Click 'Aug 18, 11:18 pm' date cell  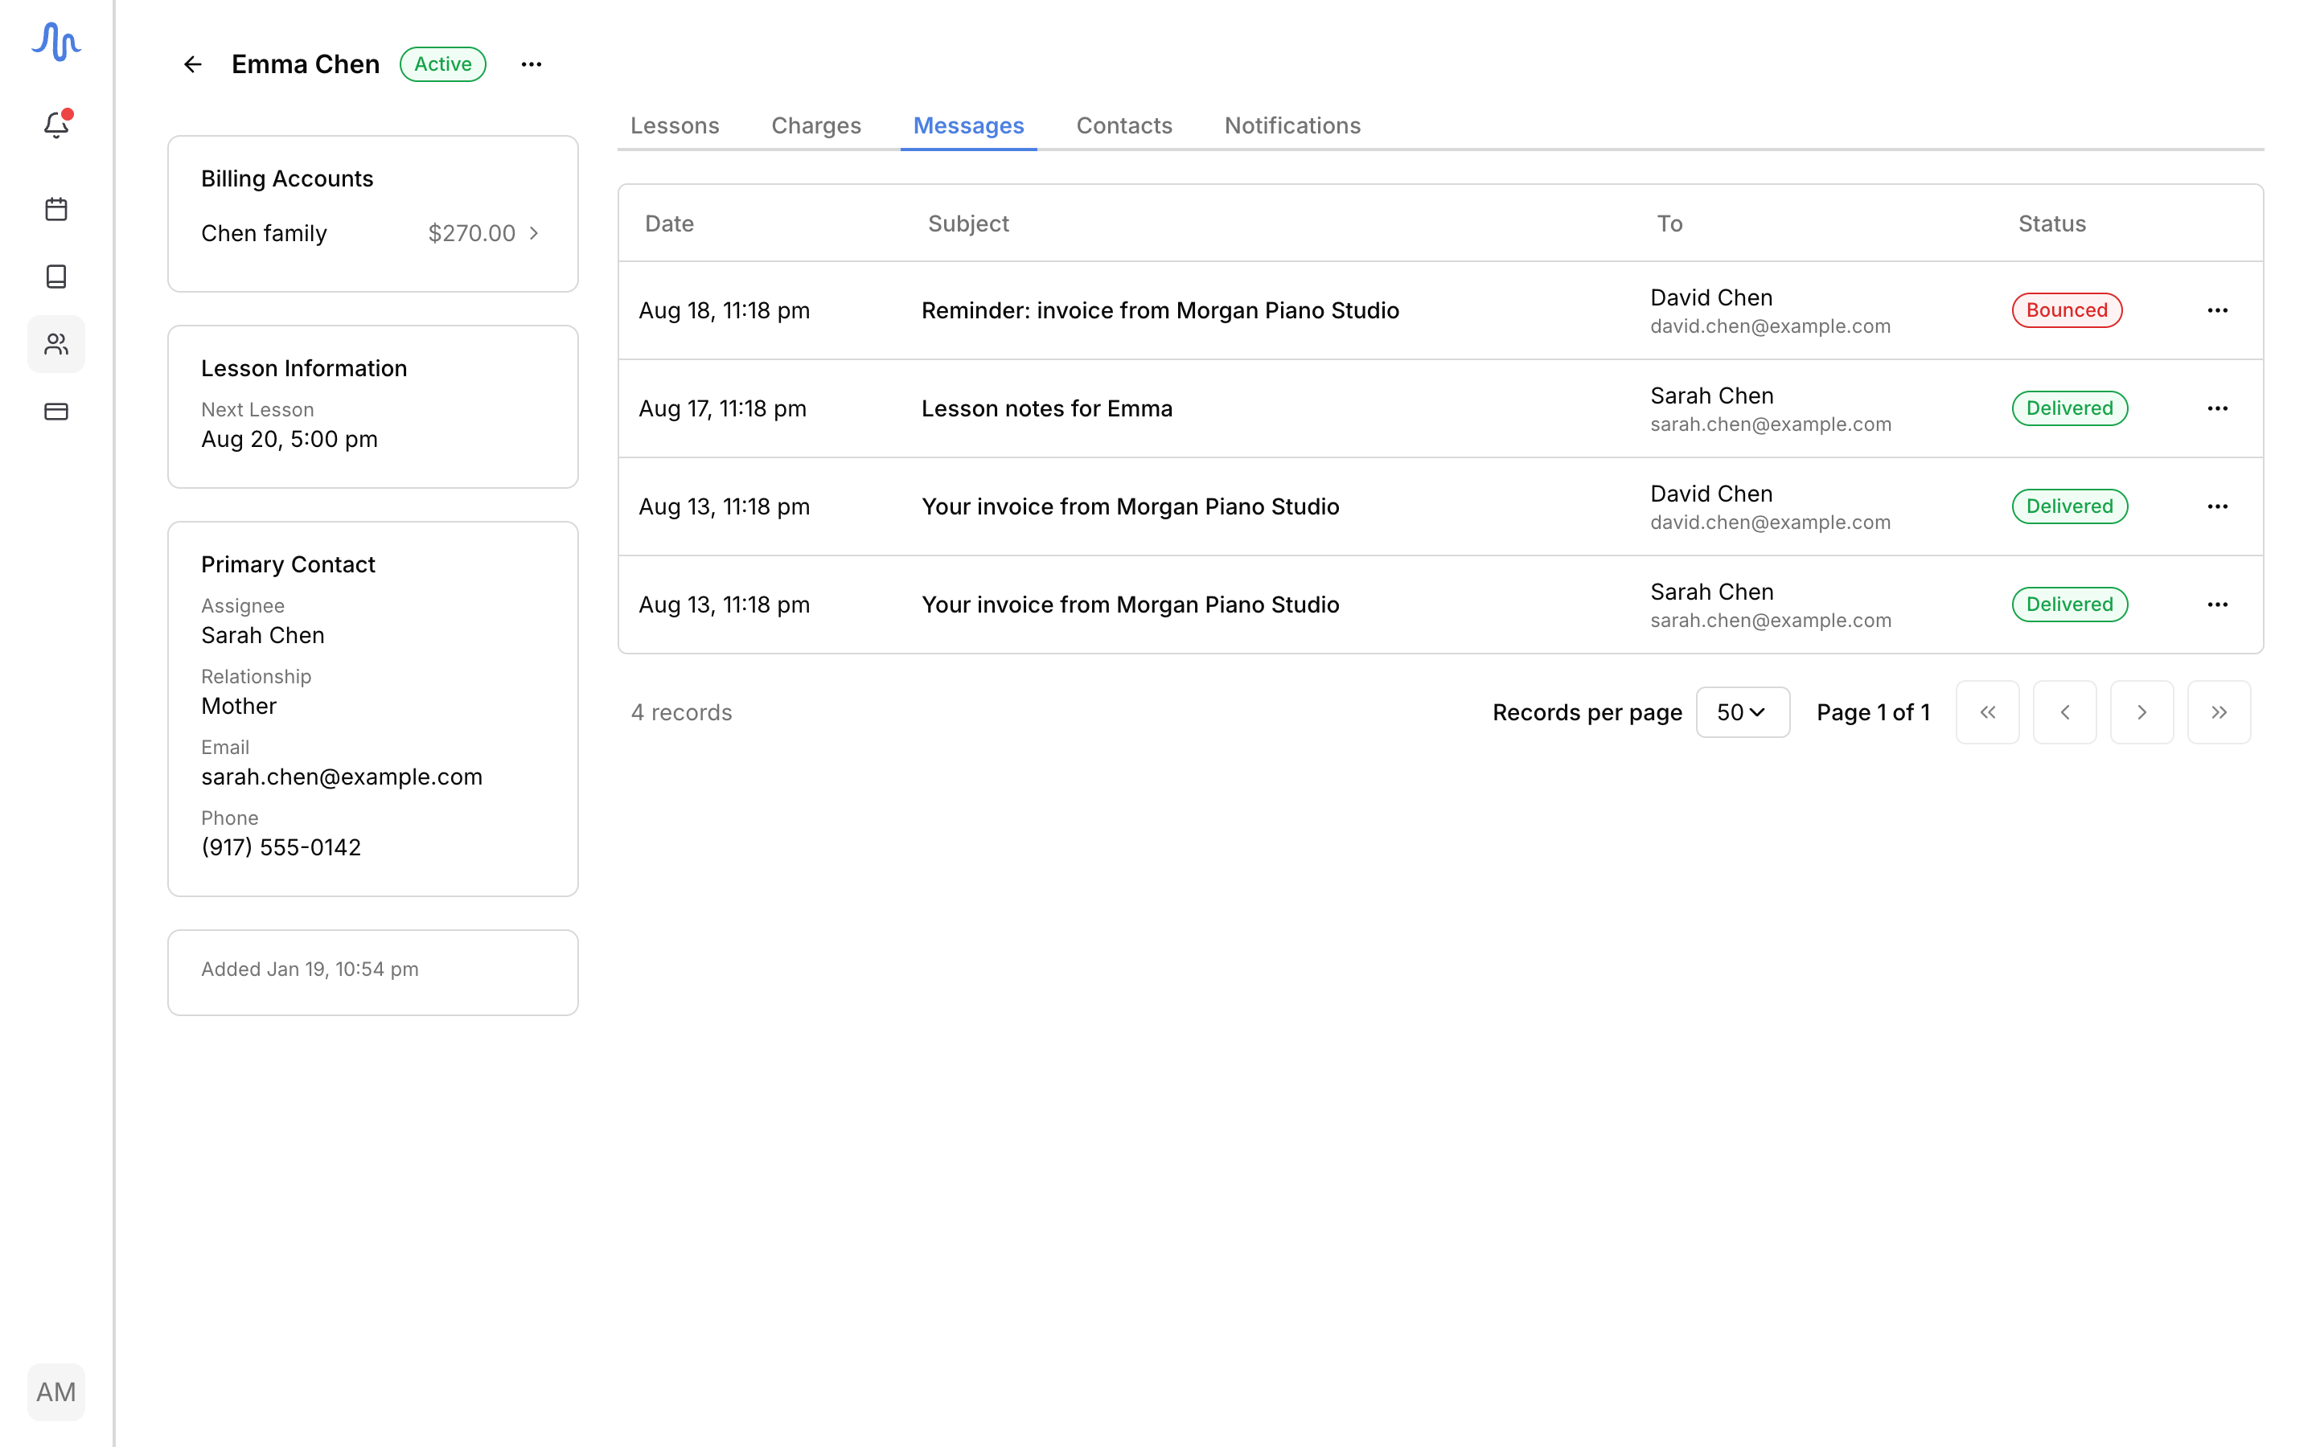point(725,310)
